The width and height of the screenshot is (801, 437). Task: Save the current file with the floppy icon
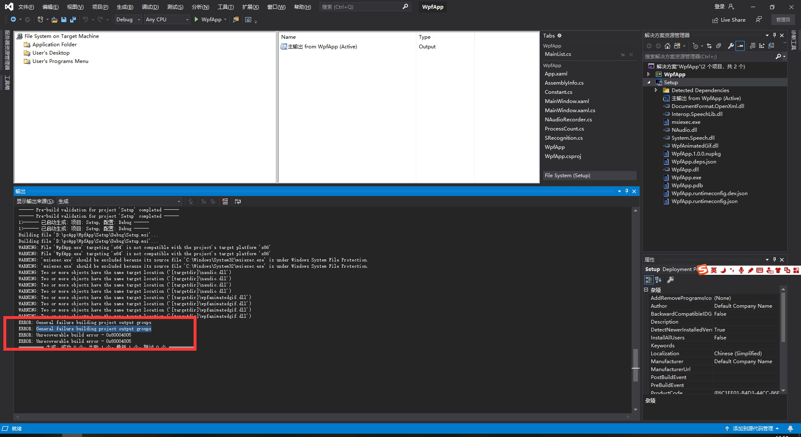point(64,20)
